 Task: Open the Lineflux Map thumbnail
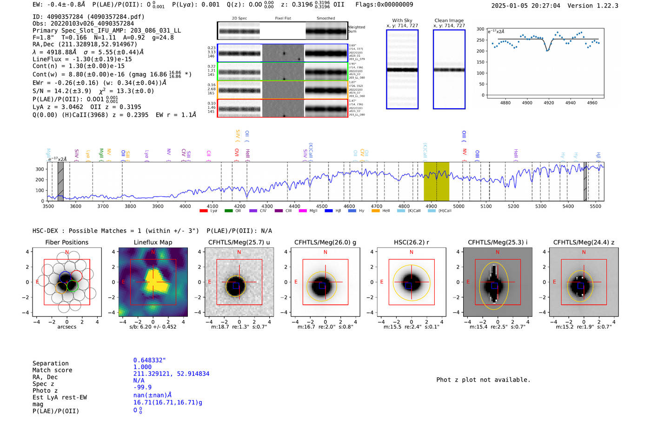pos(153,282)
